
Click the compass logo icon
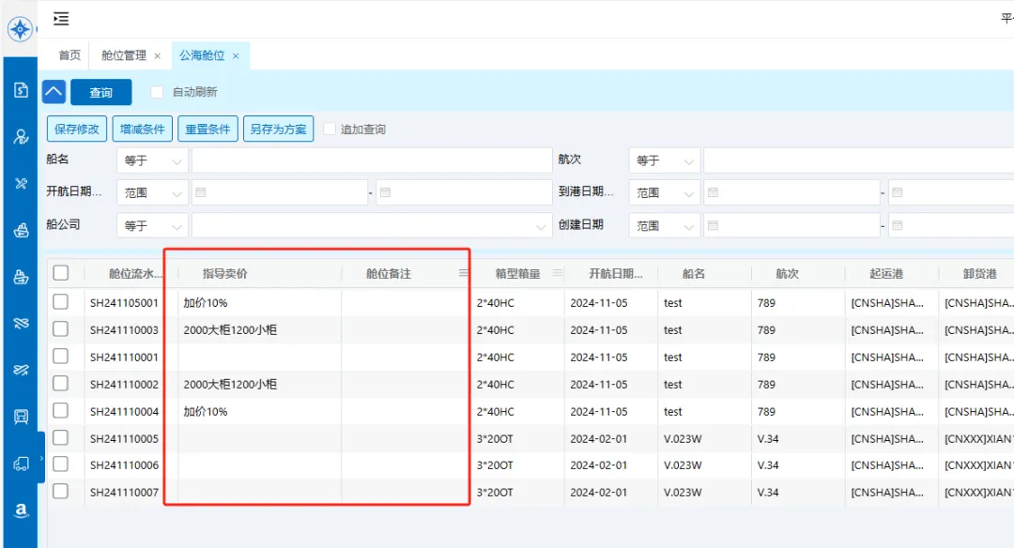[20, 29]
